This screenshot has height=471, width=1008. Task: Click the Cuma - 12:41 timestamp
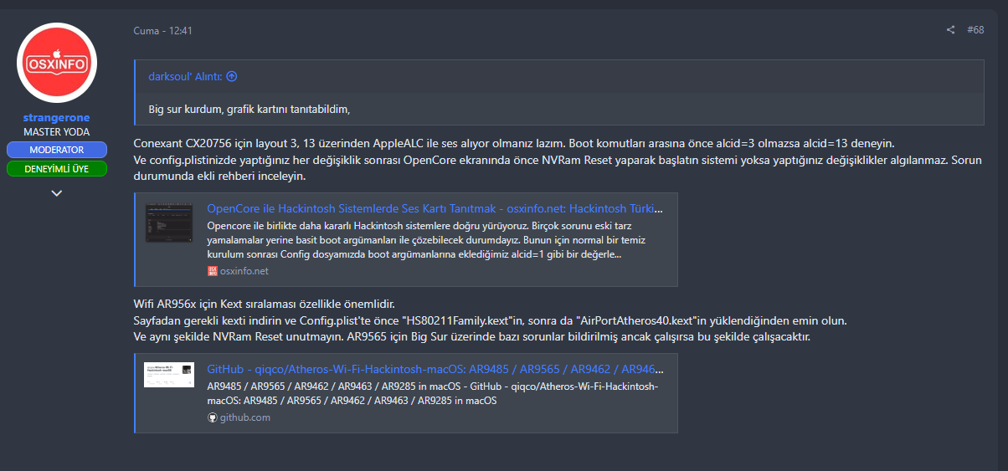coord(162,31)
